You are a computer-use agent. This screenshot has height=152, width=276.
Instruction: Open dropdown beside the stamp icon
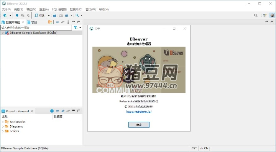click(x=71, y=15)
